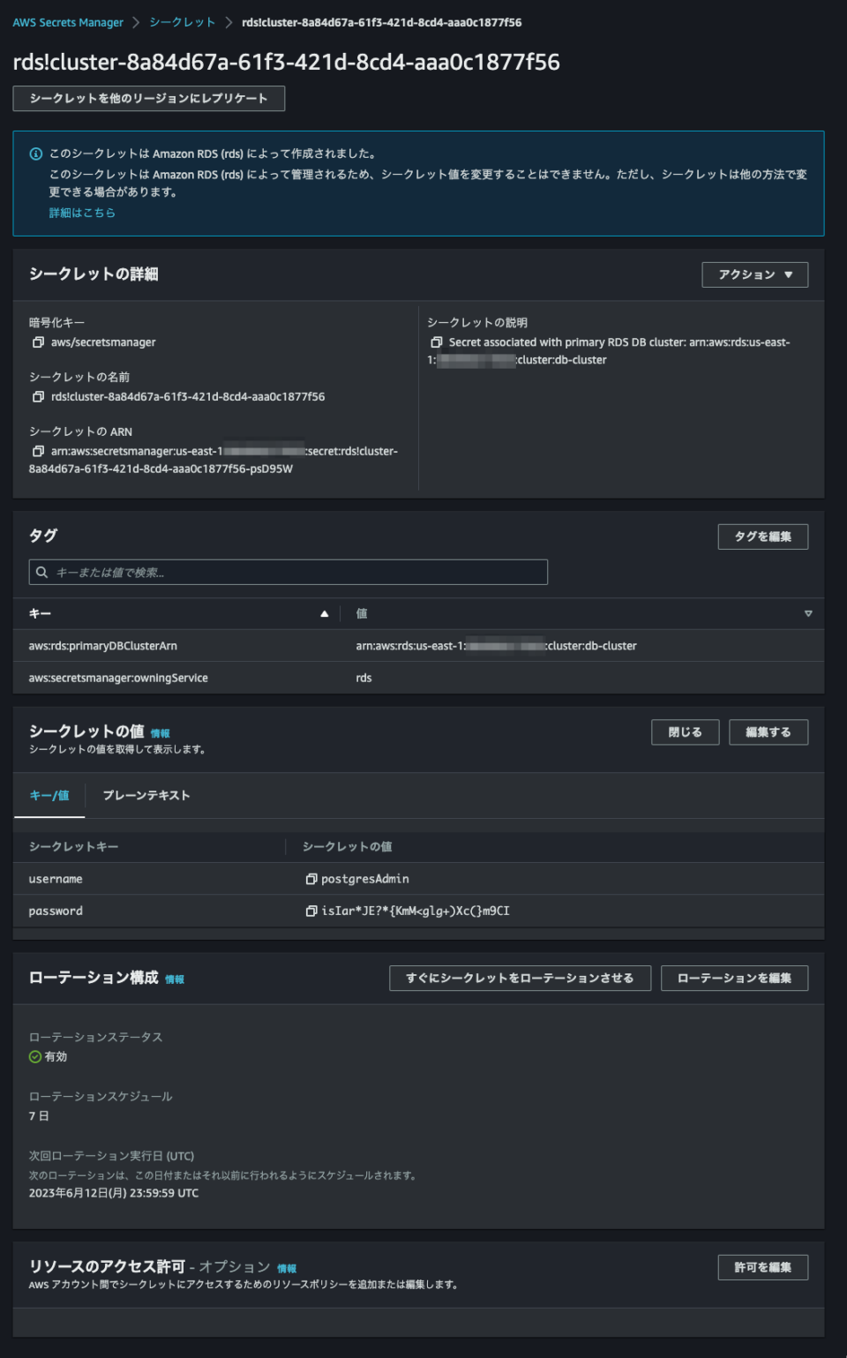847x1358 pixels.
Task: Open the 詳細はこちら link
Action: point(82,211)
